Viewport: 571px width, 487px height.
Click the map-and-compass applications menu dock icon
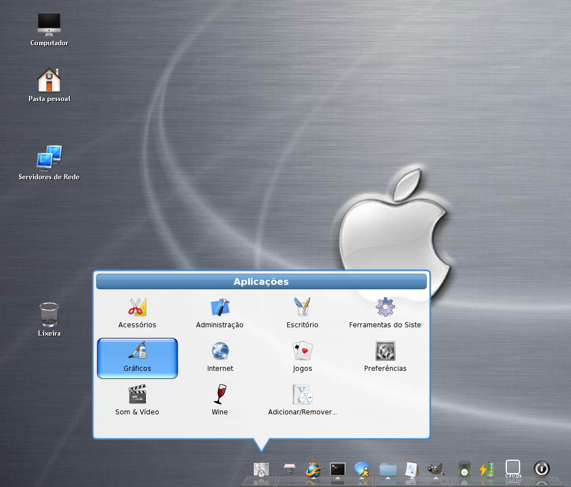(x=261, y=470)
